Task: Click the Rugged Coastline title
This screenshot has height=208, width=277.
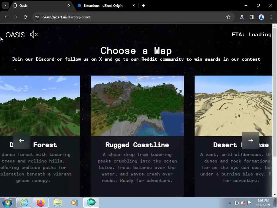Action: (x=137, y=145)
